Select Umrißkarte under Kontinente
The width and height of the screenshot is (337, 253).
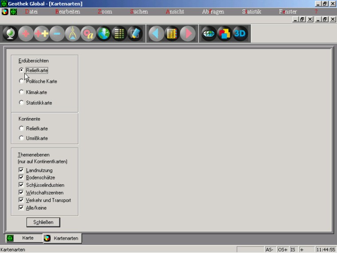click(21, 138)
